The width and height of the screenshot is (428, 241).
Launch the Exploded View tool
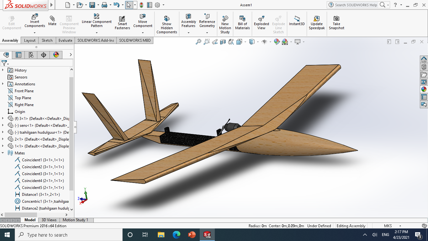coord(261,21)
